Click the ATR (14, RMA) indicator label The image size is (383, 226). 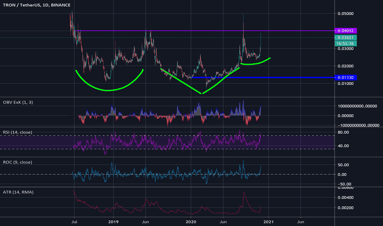point(18,192)
